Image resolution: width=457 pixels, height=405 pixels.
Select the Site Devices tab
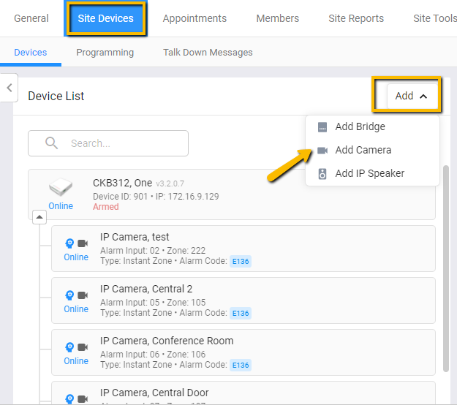(105, 18)
